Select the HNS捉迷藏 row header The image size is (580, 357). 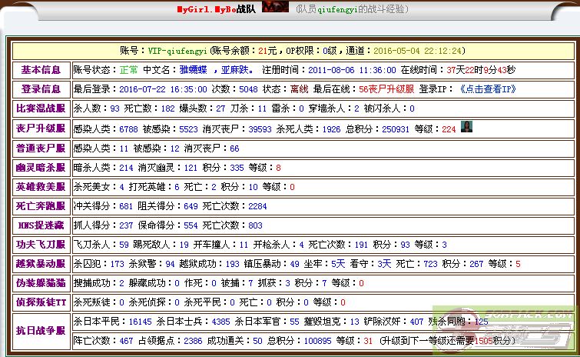[41, 225]
